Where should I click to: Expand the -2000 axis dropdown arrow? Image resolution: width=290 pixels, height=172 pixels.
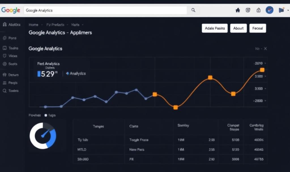[265, 101]
